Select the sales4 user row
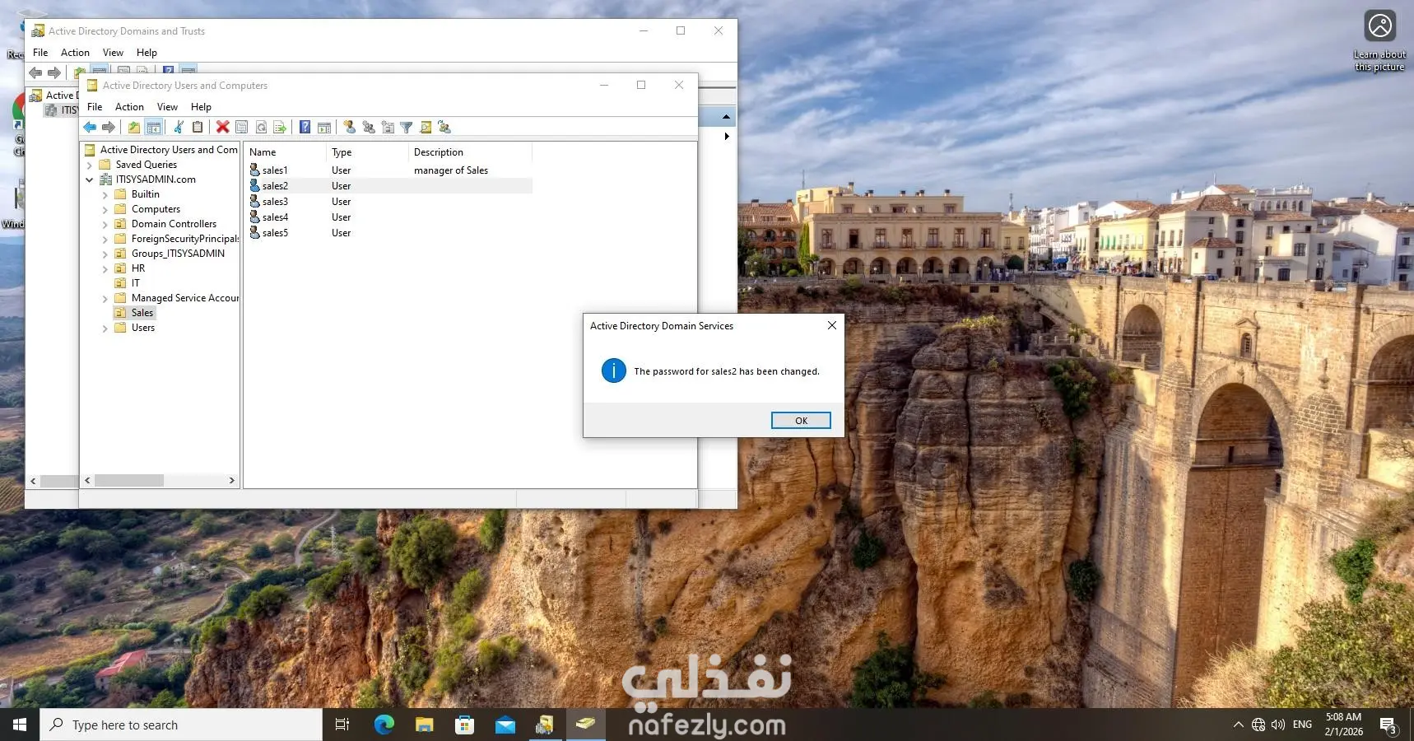Screen dimensions: 1414x741 (388, 217)
